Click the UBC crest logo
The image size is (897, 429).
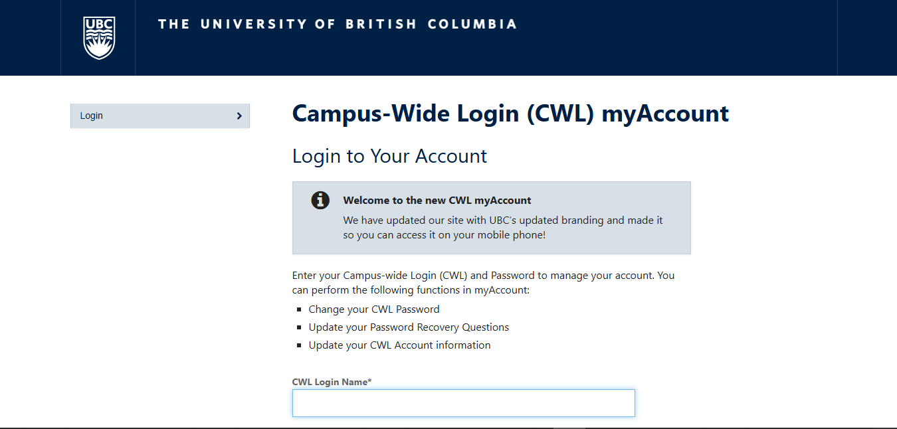pyautogui.click(x=98, y=38)
